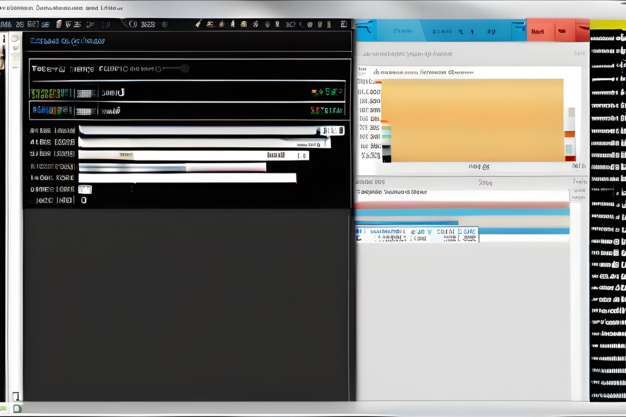Select the pink horizontal bar in the right window
The image size is (626, 417).
(462, 205)
